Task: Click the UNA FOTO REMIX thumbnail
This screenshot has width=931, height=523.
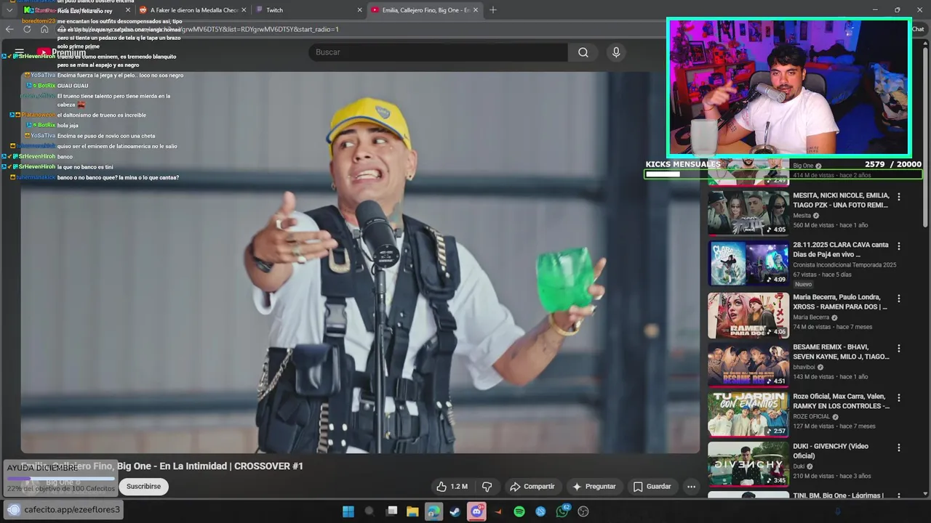Action: click(748, 213)
